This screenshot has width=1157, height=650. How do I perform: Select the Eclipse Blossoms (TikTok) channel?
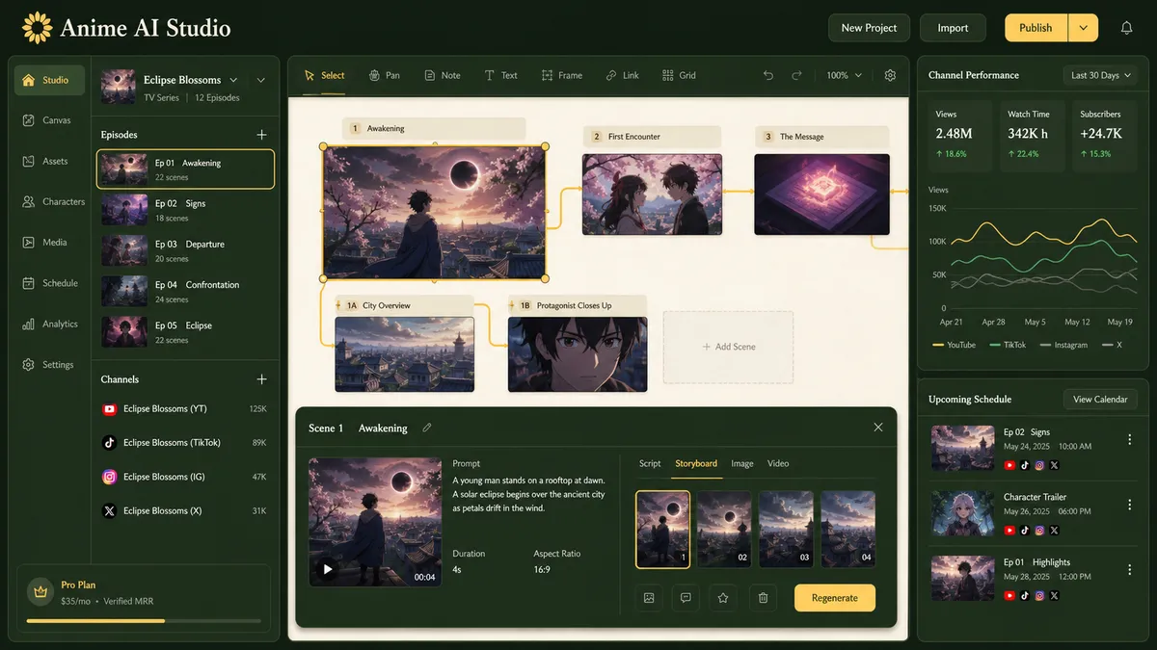tap(185, 443)
